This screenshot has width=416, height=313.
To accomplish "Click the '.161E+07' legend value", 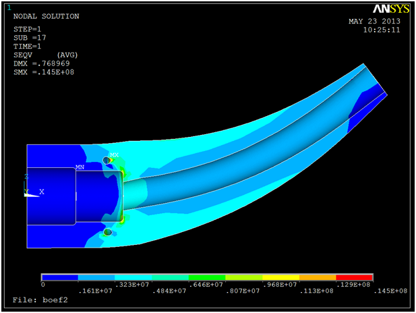I will 95,291.
